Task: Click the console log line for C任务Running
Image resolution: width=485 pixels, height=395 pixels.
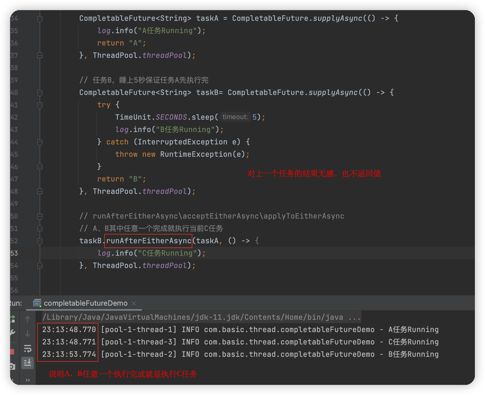Action: [241, 342]
